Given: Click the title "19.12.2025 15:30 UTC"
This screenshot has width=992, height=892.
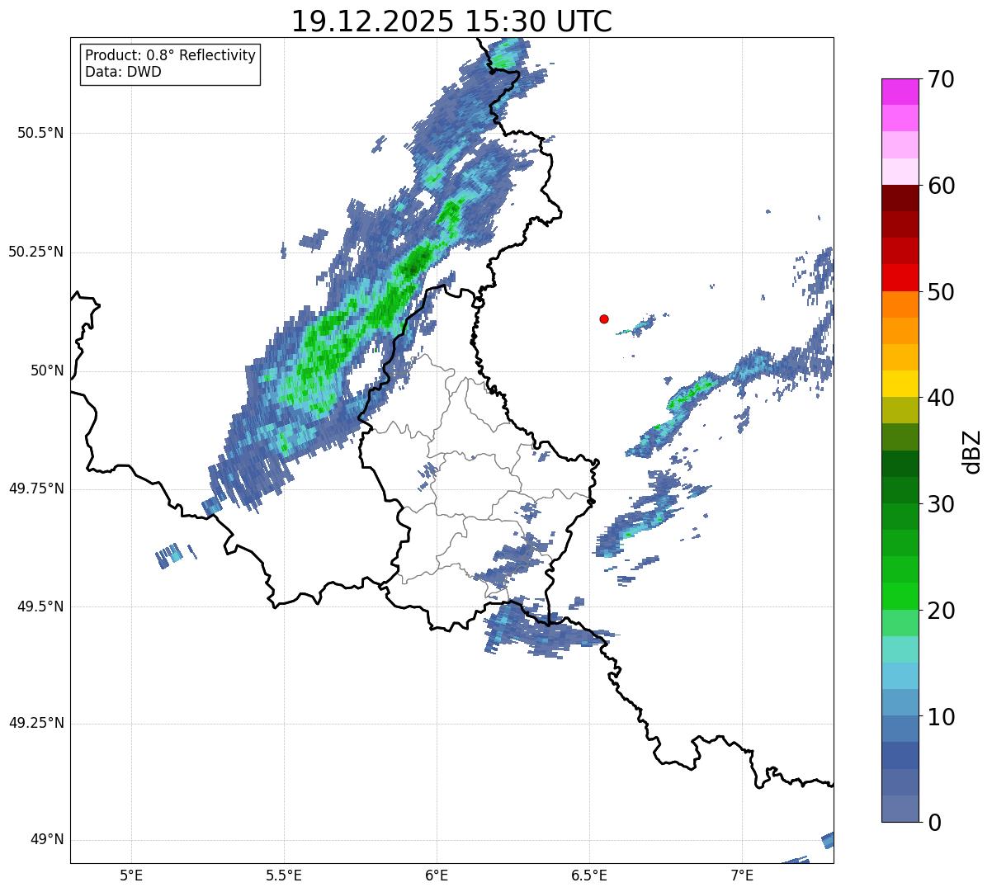Looking at the screenshot, I should (451, 21).
